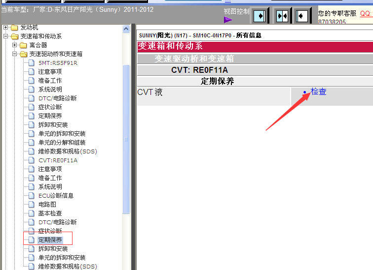Click the 变速驱动桥和变速箱 open folder icon
This screenshot has height=270, width=373.
point(23,54)
